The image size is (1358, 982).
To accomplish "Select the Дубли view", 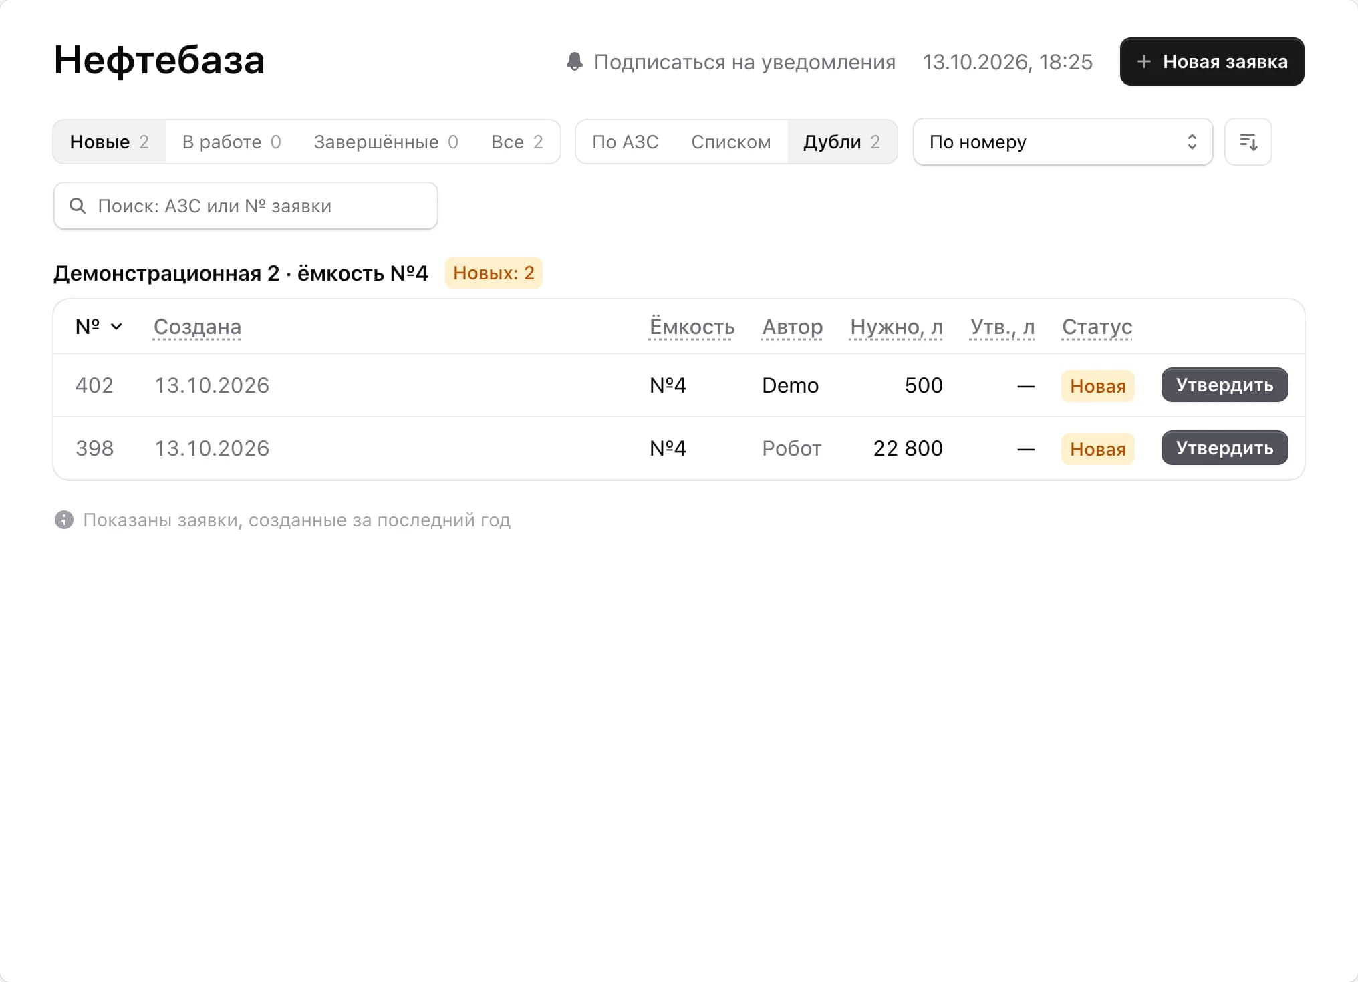I will [x=841, y=142].
